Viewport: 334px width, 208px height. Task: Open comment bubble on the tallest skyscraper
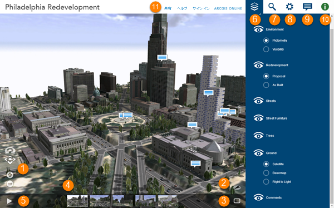coord(162,57)
